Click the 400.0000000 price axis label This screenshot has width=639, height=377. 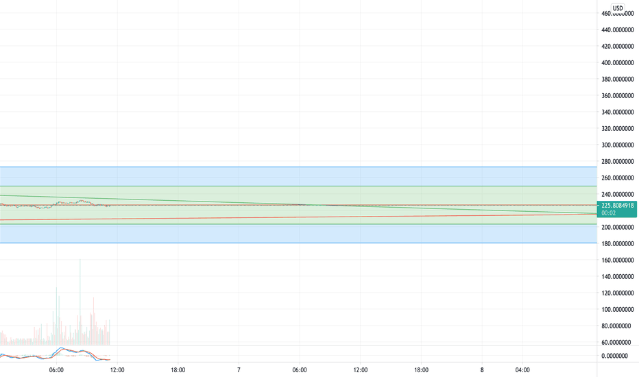[618, 63]
